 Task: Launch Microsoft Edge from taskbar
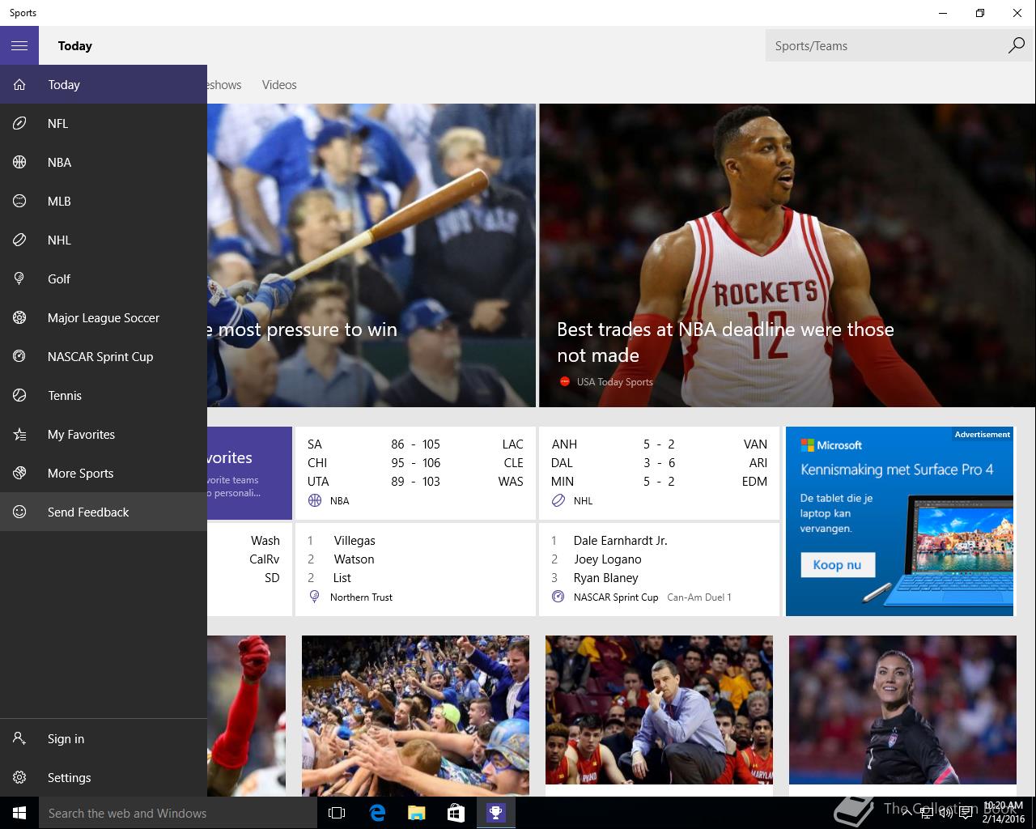tap(377, 813)
